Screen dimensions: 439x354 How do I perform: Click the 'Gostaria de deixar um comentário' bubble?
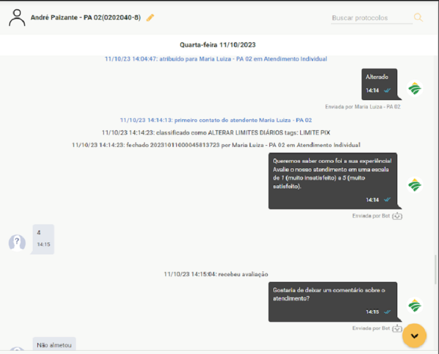pyautogui.click(x=333, y=301)
